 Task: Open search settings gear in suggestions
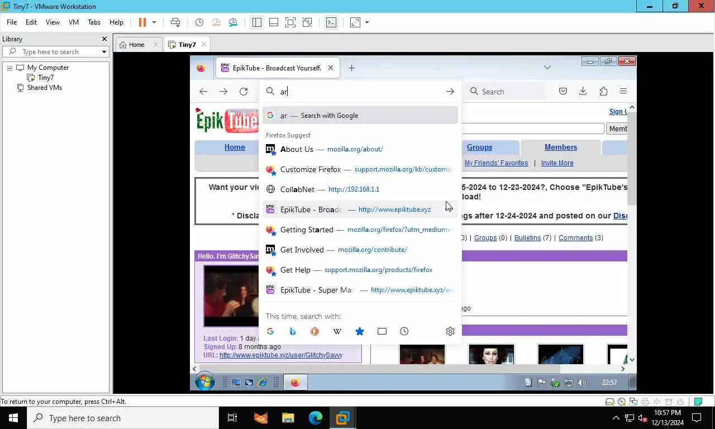click(x=450, y=331)
